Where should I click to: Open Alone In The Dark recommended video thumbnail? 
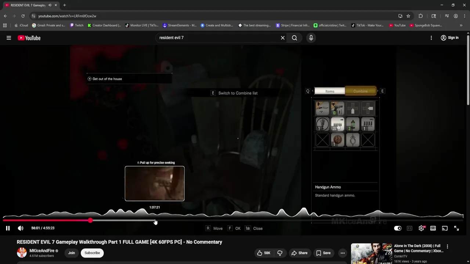(x=371, y=254)
